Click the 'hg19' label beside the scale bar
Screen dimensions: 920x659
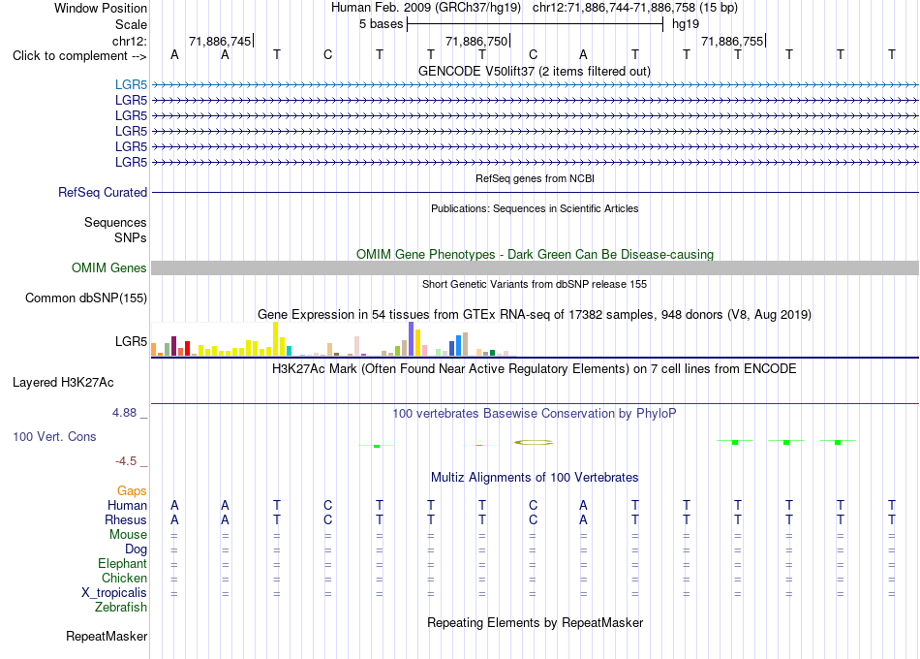pyautogui.click(x=686, y=24)
